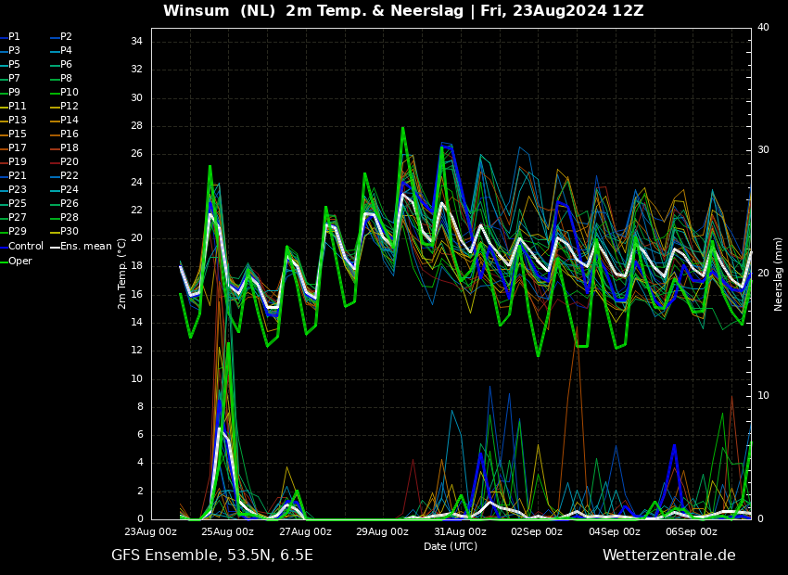Click the P15 legend entry
The height and width of the screenshot is (575, 788).
click(13, 134)
